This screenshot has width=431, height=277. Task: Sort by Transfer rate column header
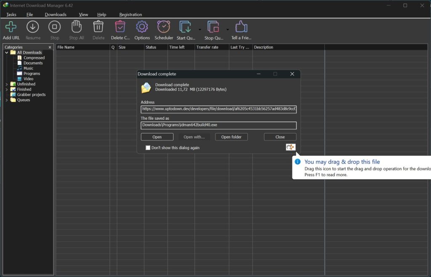coord(212,47)
